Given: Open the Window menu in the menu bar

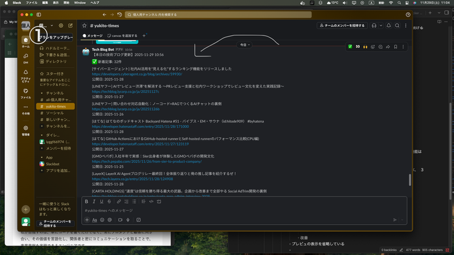Looking at the screenshot, I should [79, 3].
